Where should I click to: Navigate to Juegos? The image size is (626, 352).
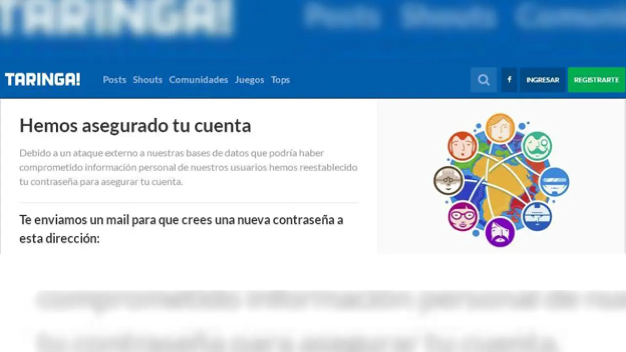tap(249, 80)
